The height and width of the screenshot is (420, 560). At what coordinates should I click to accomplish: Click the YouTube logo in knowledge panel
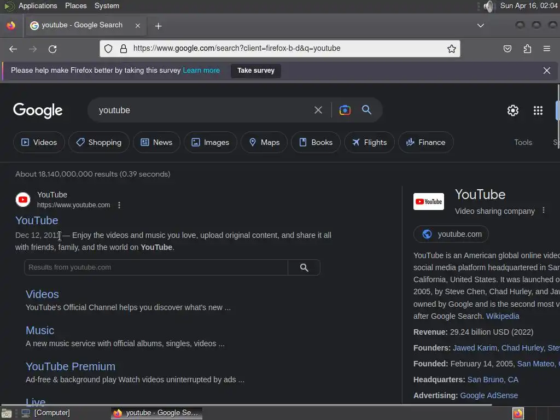[429, 201]
